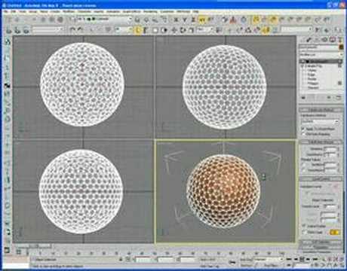Open the Select by Name dialog
The width and height of the screenshot is (347, 271).
click(x=146, y=30)
